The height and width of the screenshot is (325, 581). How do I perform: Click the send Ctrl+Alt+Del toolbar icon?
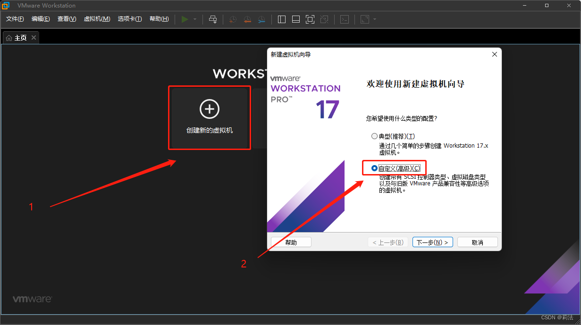click(x=213, y=19)
